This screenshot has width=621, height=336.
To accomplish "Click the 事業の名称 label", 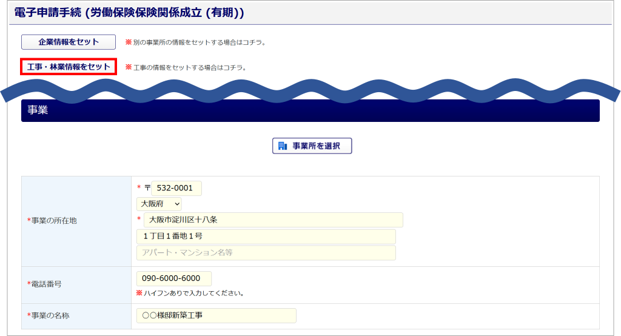I will tap(49, 316).
